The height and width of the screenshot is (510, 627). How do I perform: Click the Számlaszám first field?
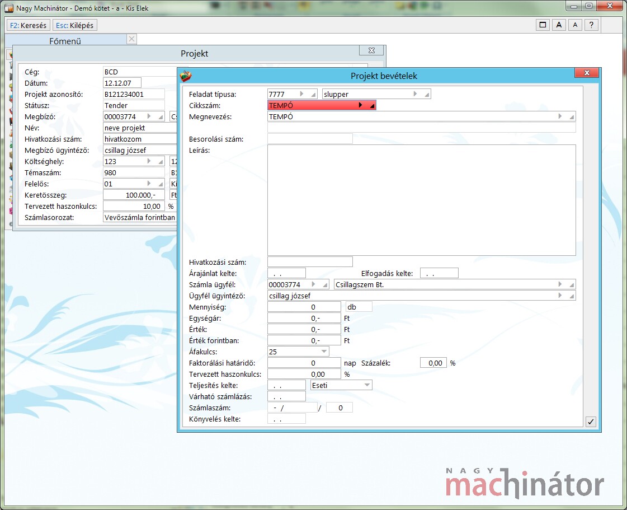click(293, 408)
